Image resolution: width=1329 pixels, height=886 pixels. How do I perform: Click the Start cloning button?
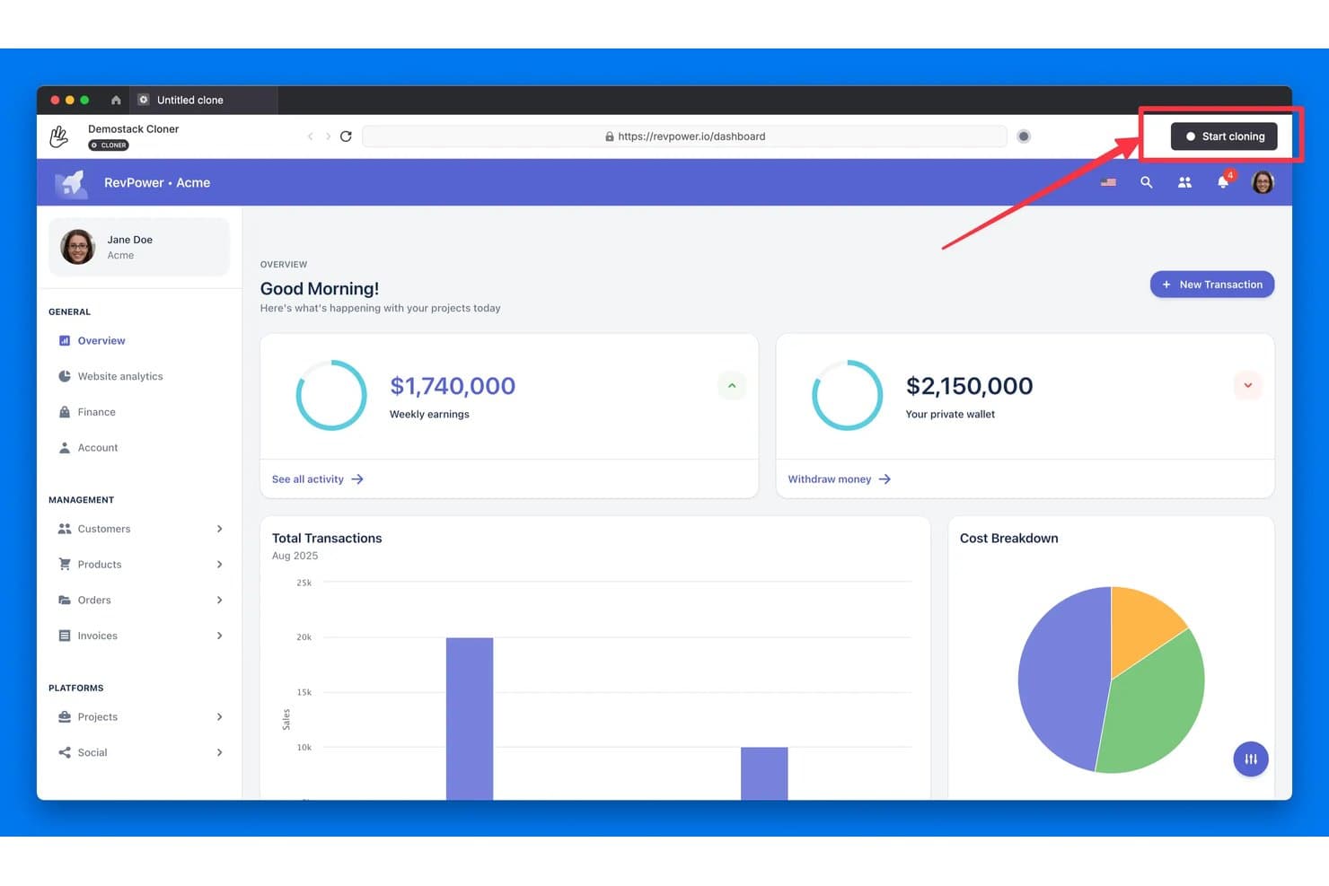(x=1224, y=136)
